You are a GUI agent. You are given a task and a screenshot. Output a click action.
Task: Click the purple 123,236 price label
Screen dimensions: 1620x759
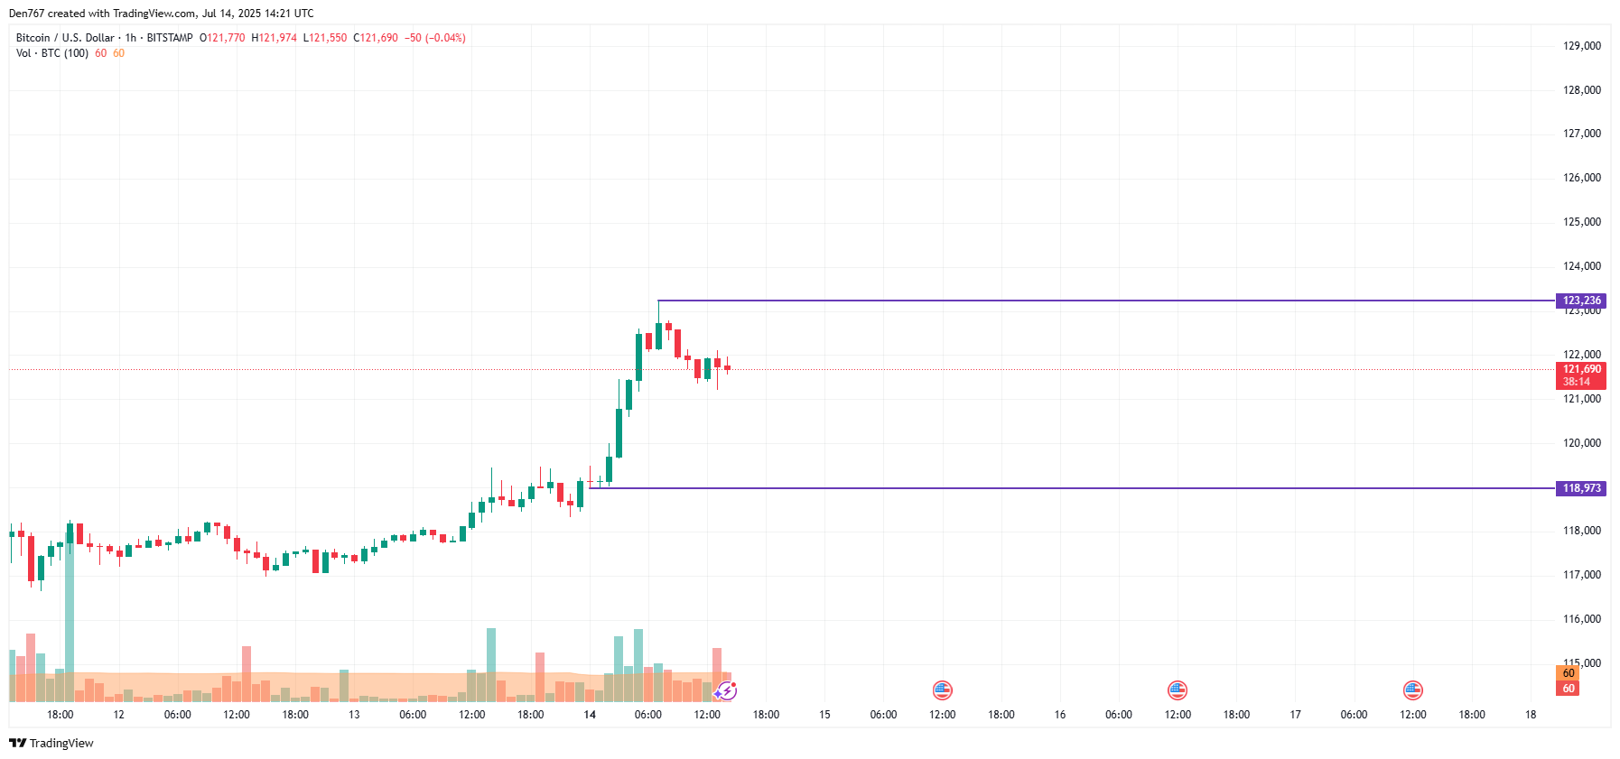[1581, 301]
